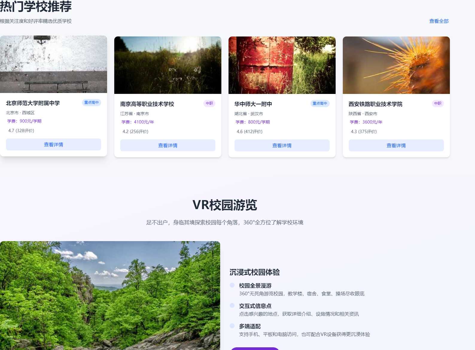Select the 重点高中 tag on 华中师大一附中
This screenshot has height=350, width=475.
point(320,104)
